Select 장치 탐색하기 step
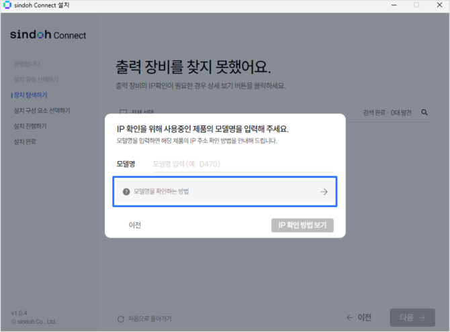Image resolution: width=450 pixels, height=332 pixels. click(x=30, y=95)
